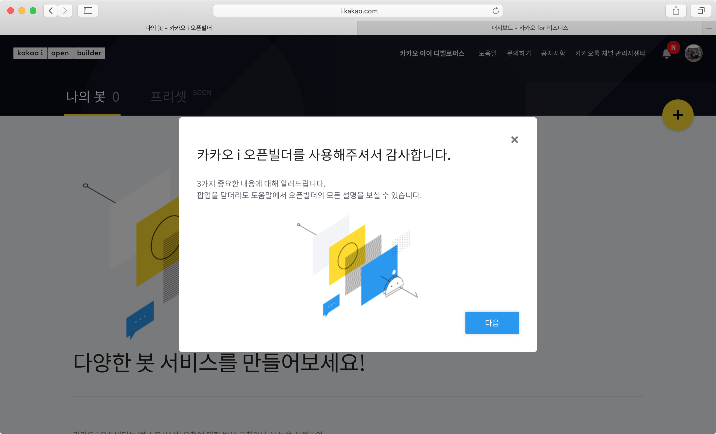Go back with Safari back arrow
Viewport: 716px width, 434px height.
[x=51, y=11]
